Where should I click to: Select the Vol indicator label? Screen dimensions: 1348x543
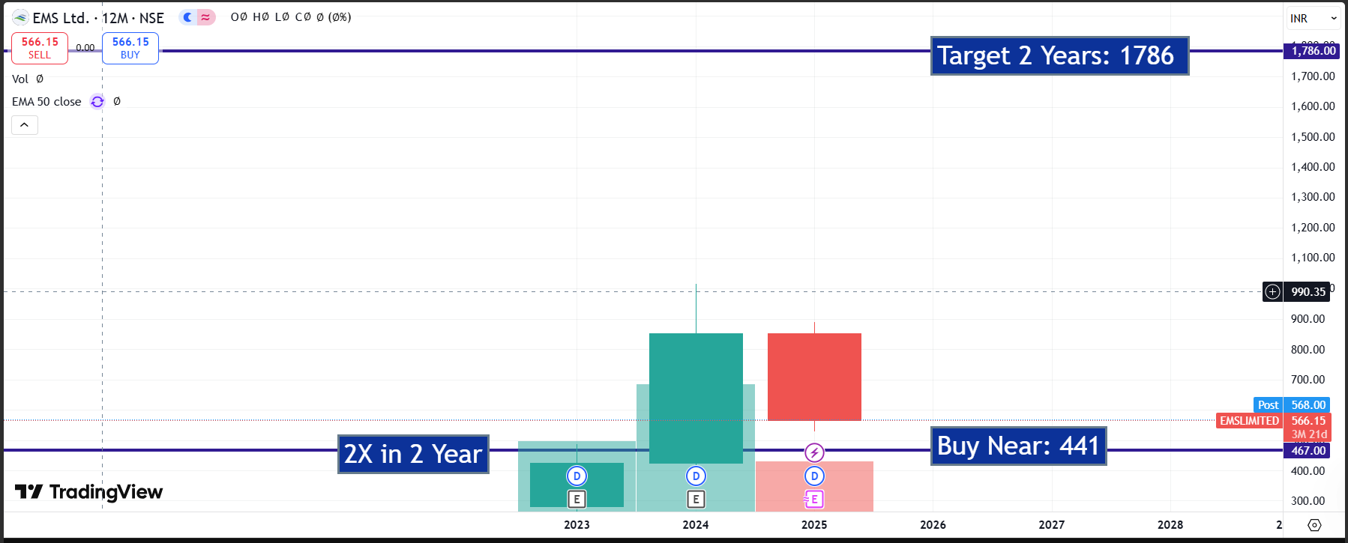20,79
